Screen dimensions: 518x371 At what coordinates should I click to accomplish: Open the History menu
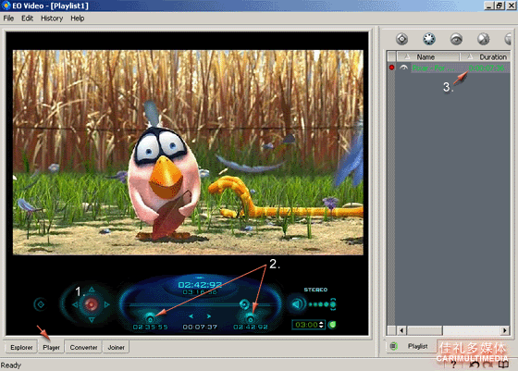coord(52,19)
